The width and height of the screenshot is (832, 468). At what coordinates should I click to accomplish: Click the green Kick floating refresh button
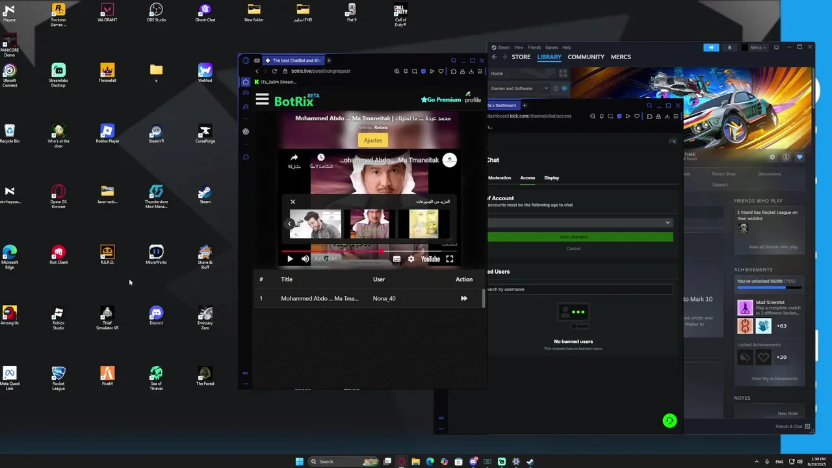click(x=669, y=421)
